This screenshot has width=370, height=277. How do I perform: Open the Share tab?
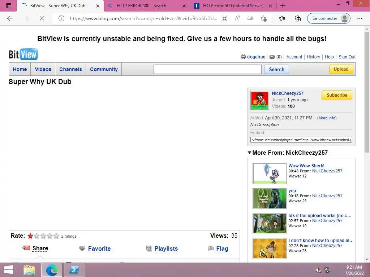(40, 248)
